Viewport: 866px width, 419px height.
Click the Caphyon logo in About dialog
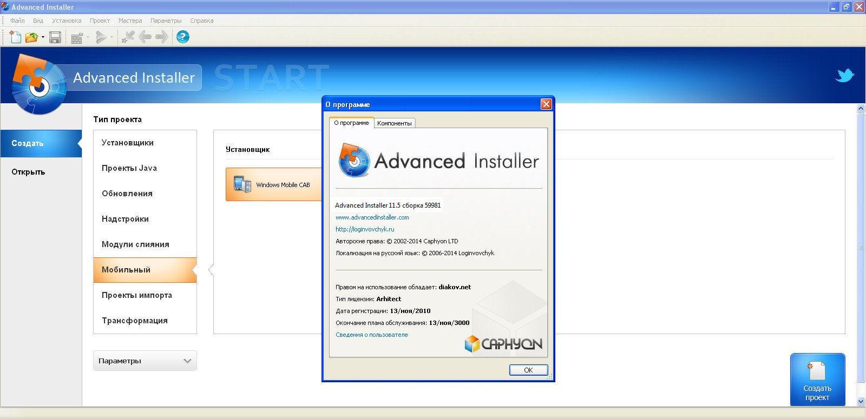click(503, 344)
